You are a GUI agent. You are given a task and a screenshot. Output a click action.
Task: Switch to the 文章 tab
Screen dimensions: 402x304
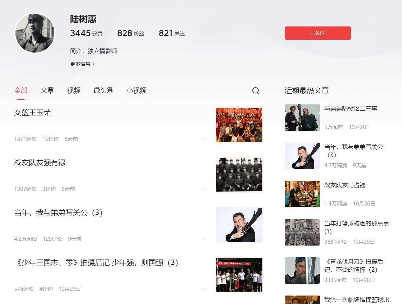[x=47, y=90]
